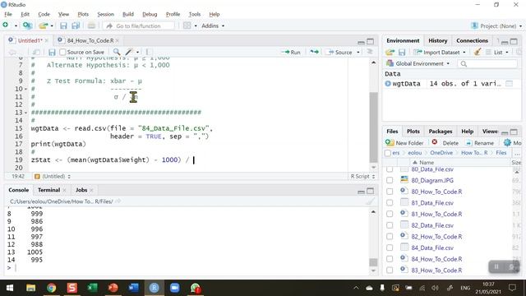Check box for 84_Data_File.csv
The width and height of the screenshot is (526, 296).
[x=390, y=247]
